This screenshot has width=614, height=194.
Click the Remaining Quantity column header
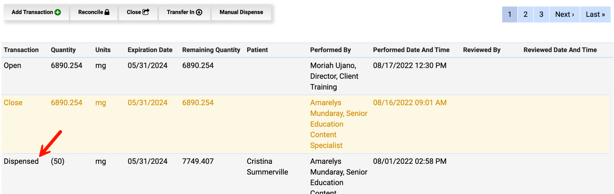[x=211, y=50]
